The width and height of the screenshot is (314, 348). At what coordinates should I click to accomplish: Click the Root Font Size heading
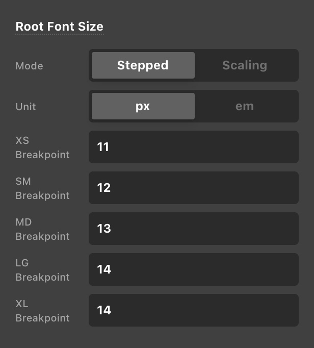point(60,27)
